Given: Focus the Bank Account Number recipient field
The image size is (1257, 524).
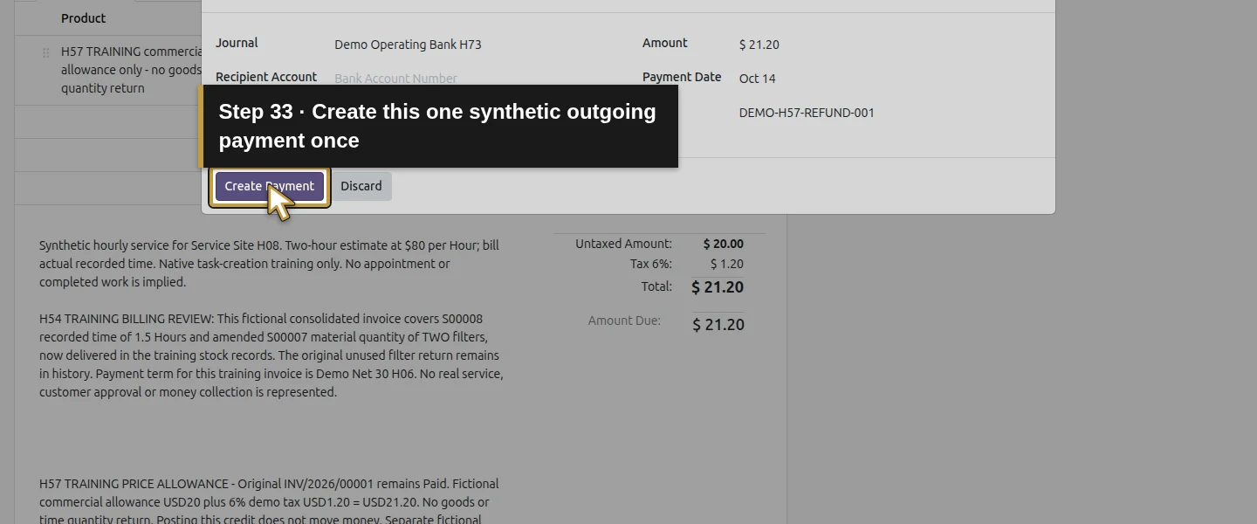Looking at the screenshot, I should tap(395, 79).
